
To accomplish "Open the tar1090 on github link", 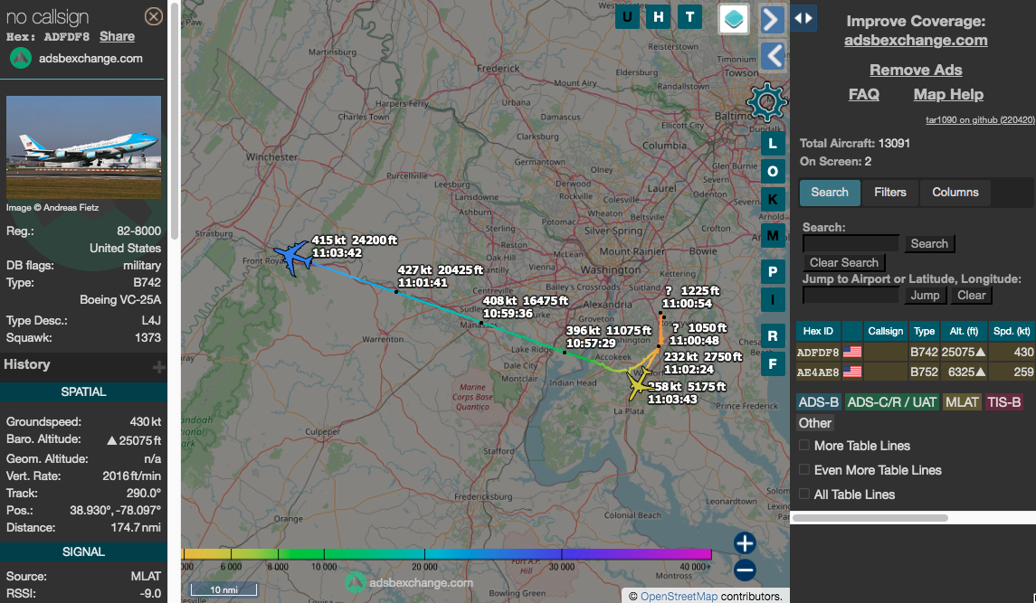I will [x=980, y=119].
